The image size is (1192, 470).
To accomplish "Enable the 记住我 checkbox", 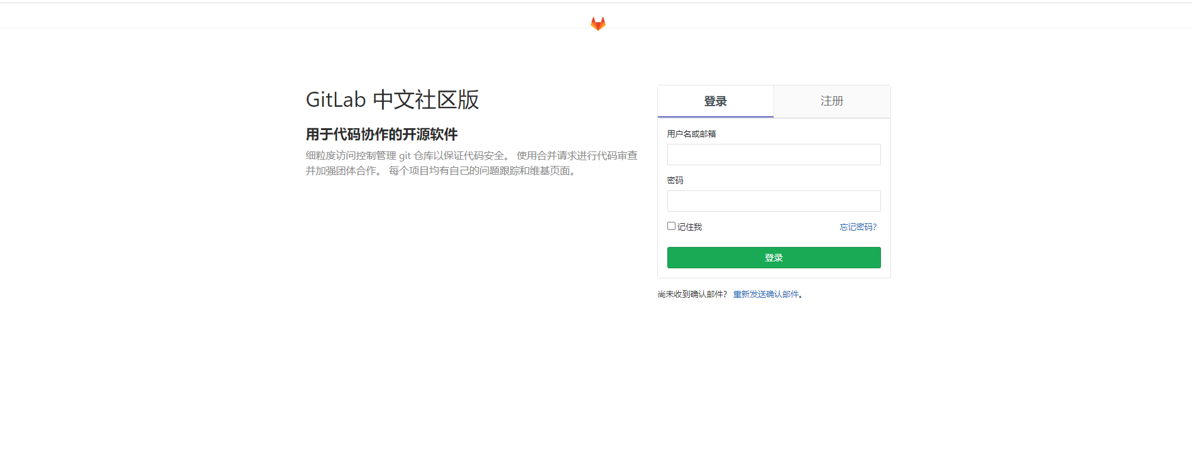I will coord(671,226).
